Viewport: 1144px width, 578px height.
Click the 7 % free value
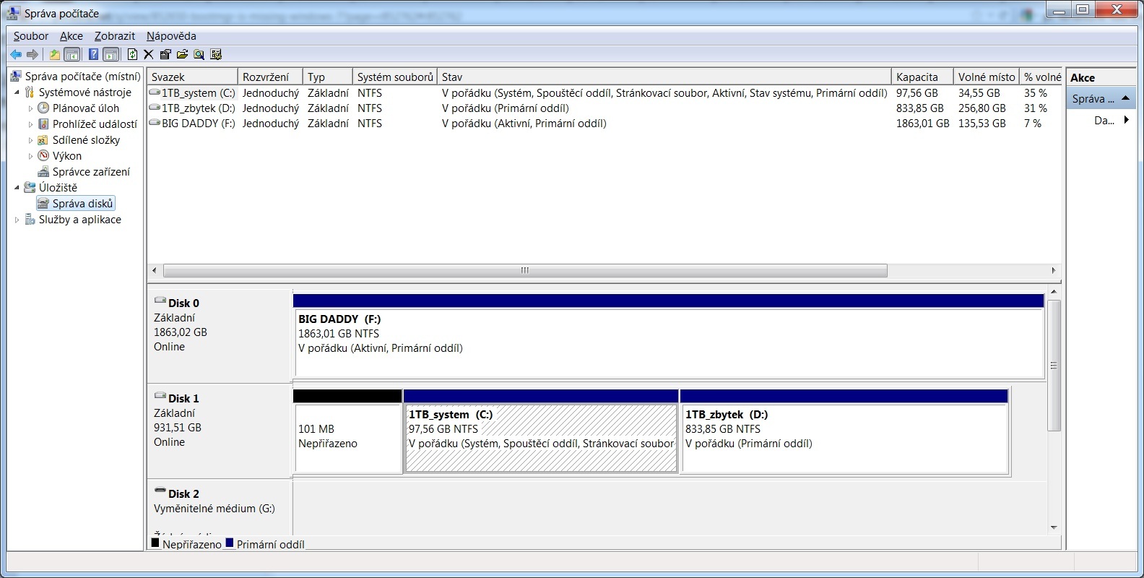click(1033, 124)
